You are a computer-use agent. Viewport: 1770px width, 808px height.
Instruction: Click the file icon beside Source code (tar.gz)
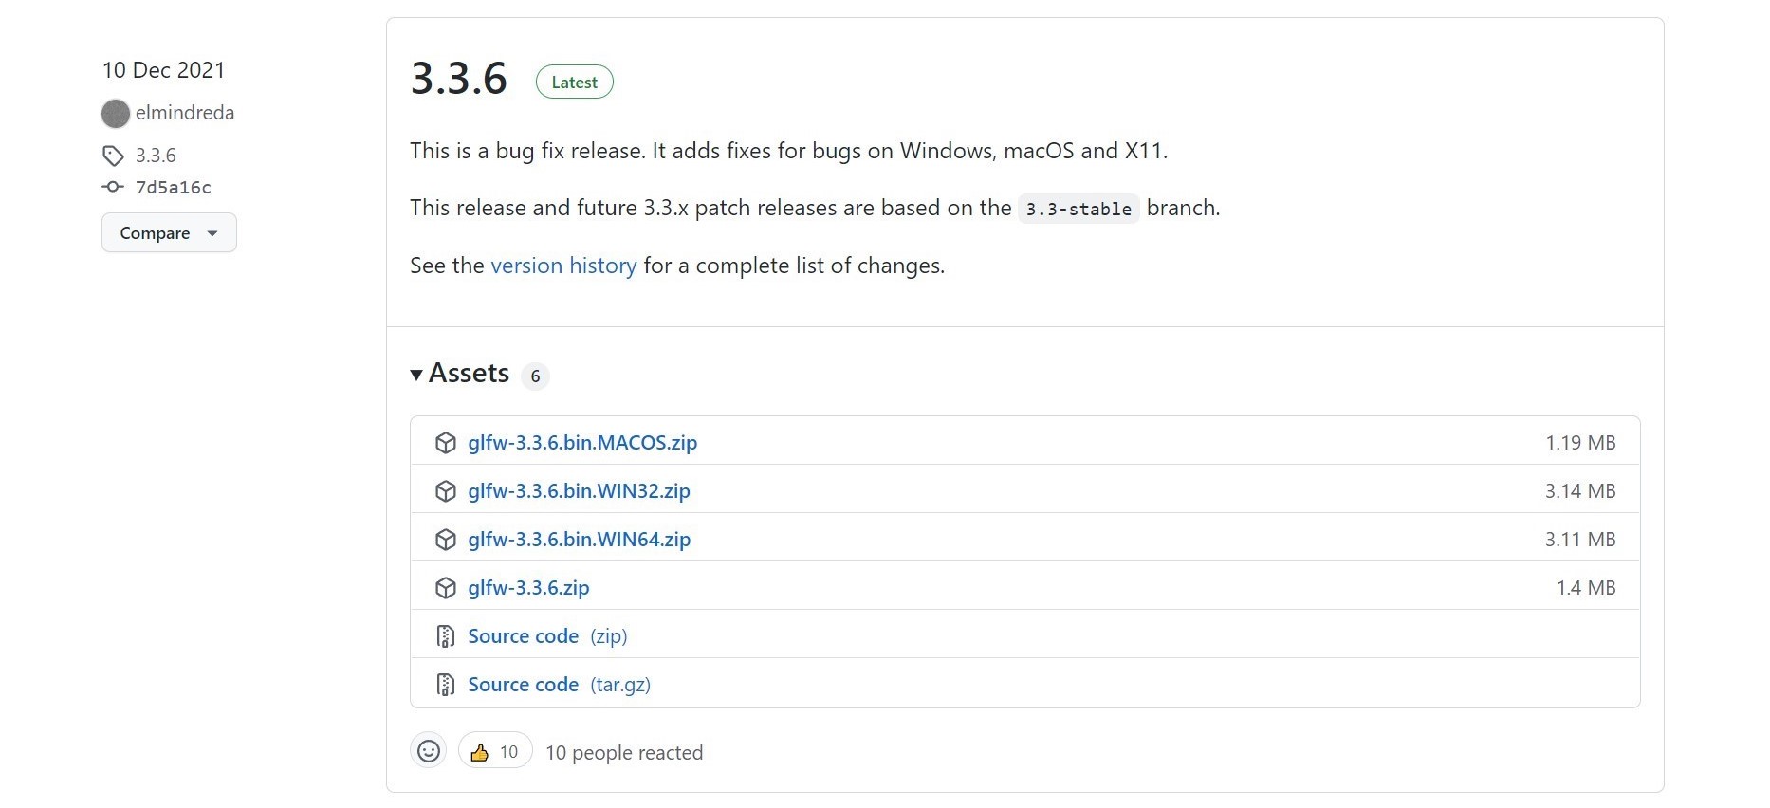pos(445,685)
